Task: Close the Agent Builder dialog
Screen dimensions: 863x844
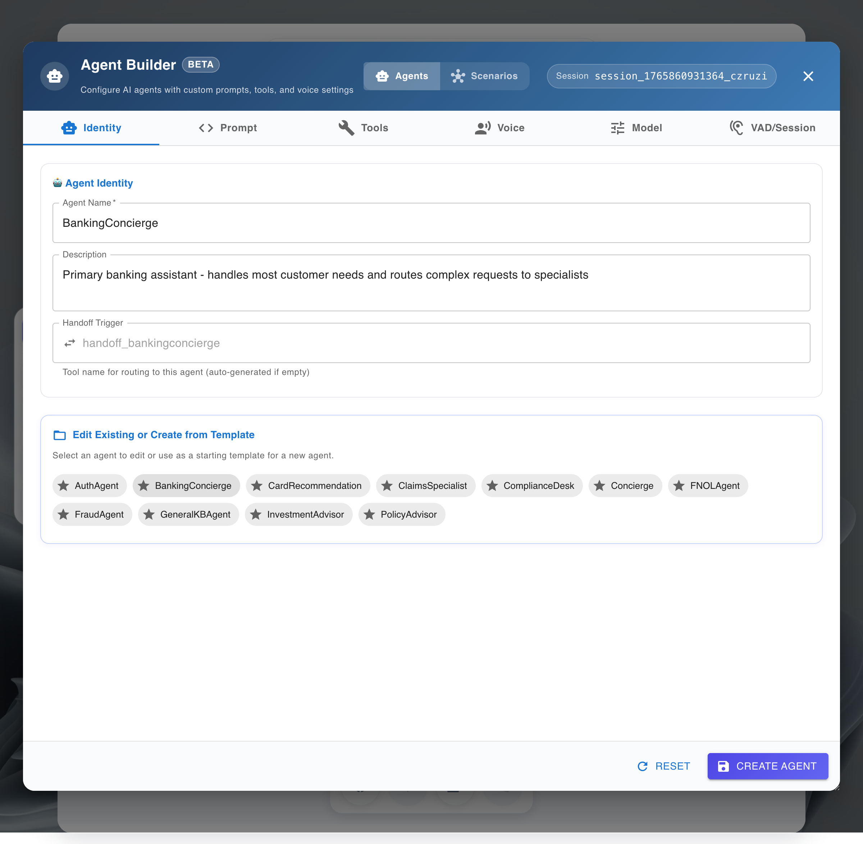Action: (808, 76)
